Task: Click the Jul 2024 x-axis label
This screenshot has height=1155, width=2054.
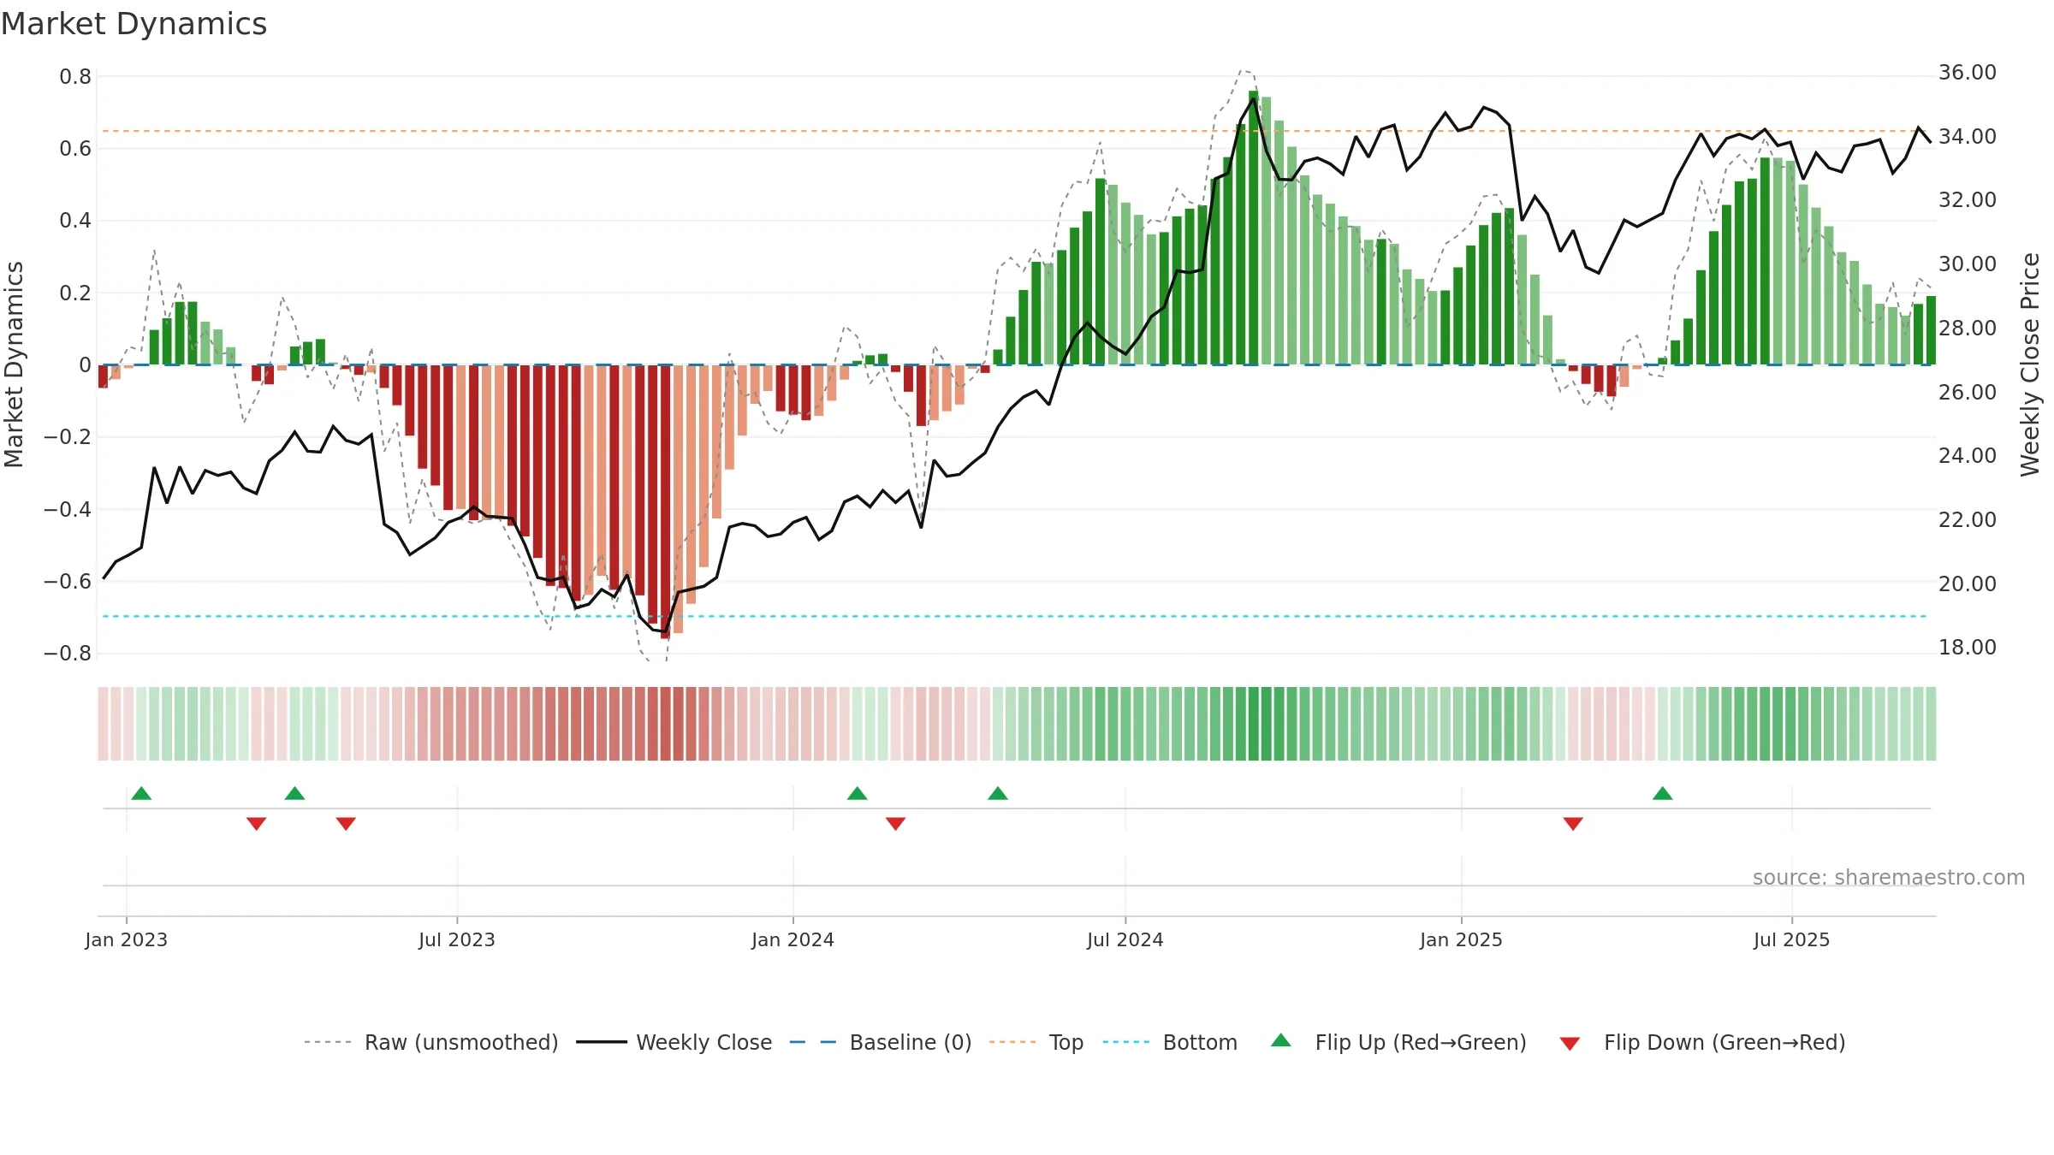Action: [1125, 939]
